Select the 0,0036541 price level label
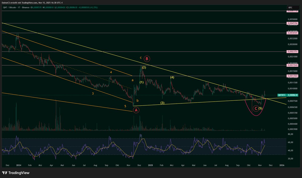The height and width of the screenshot is (178, 302). [x=293, y=33]
